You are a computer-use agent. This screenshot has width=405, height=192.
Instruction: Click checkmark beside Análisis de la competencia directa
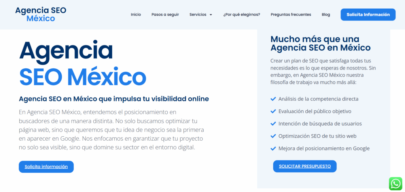click(x=273, y=99)
